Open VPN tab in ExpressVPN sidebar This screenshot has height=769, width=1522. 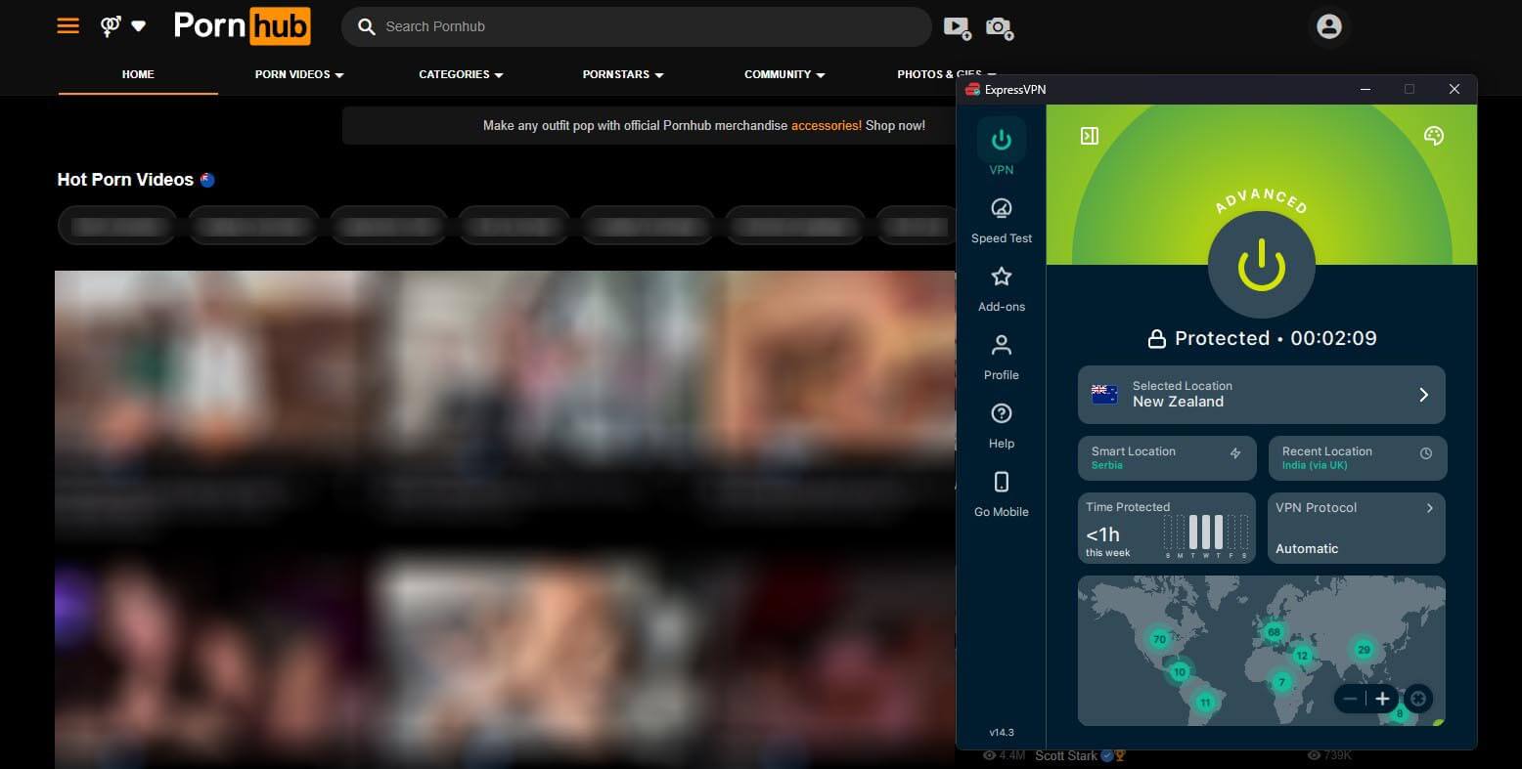click(1002, 148)
